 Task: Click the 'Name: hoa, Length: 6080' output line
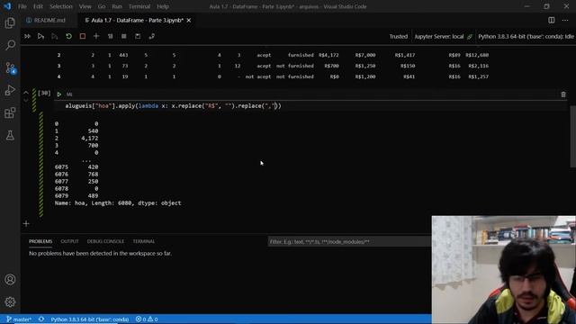click(x=118, y=202)
